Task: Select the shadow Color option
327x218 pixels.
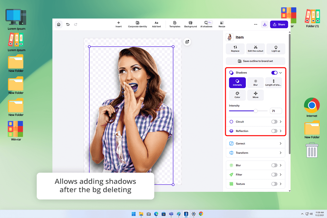Action: click(x=237, y=95)
